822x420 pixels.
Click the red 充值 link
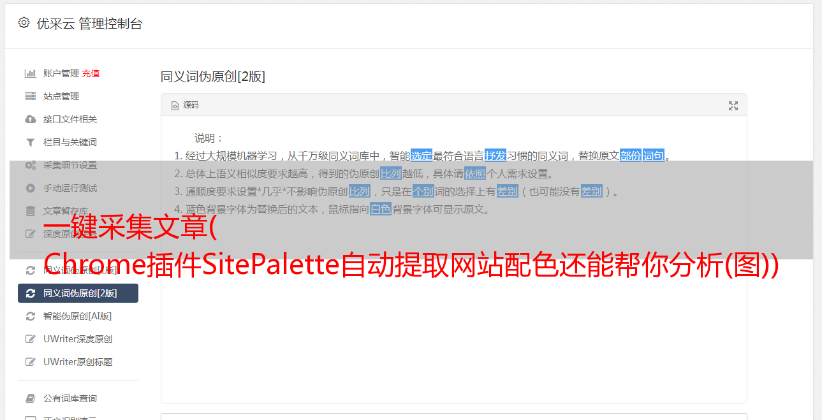pyautogui.click(x=91, y=73)
